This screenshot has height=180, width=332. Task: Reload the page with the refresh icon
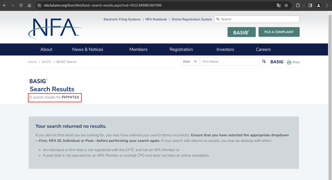tap(21, 5)
